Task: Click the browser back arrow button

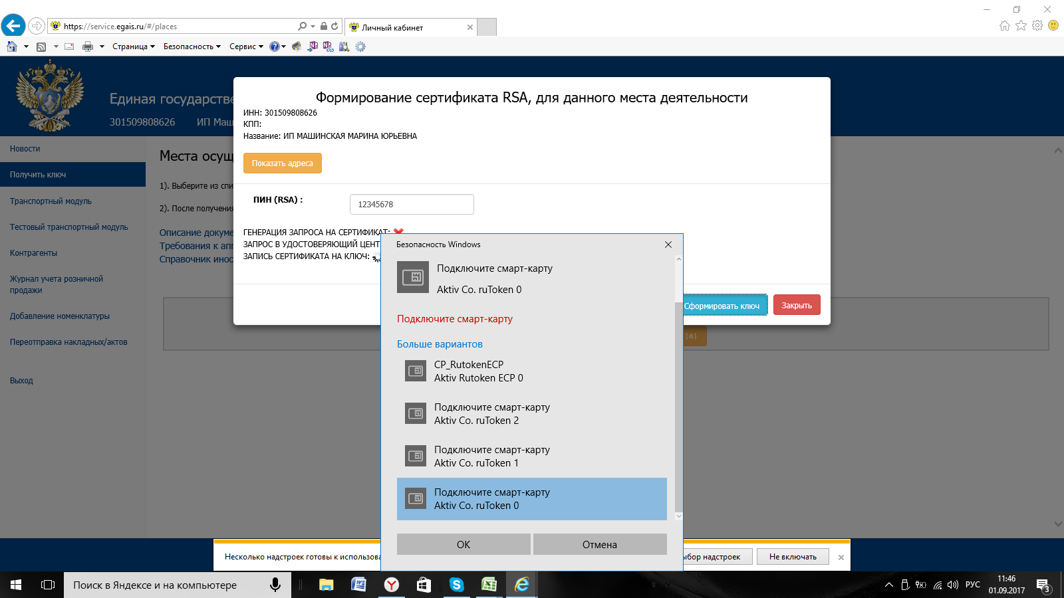Action: click(13, 26)
